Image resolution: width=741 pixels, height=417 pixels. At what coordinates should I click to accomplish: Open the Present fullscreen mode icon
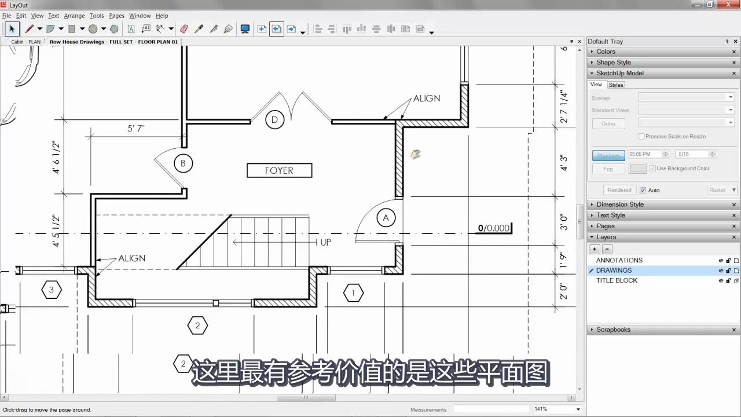tap(245, 28)
